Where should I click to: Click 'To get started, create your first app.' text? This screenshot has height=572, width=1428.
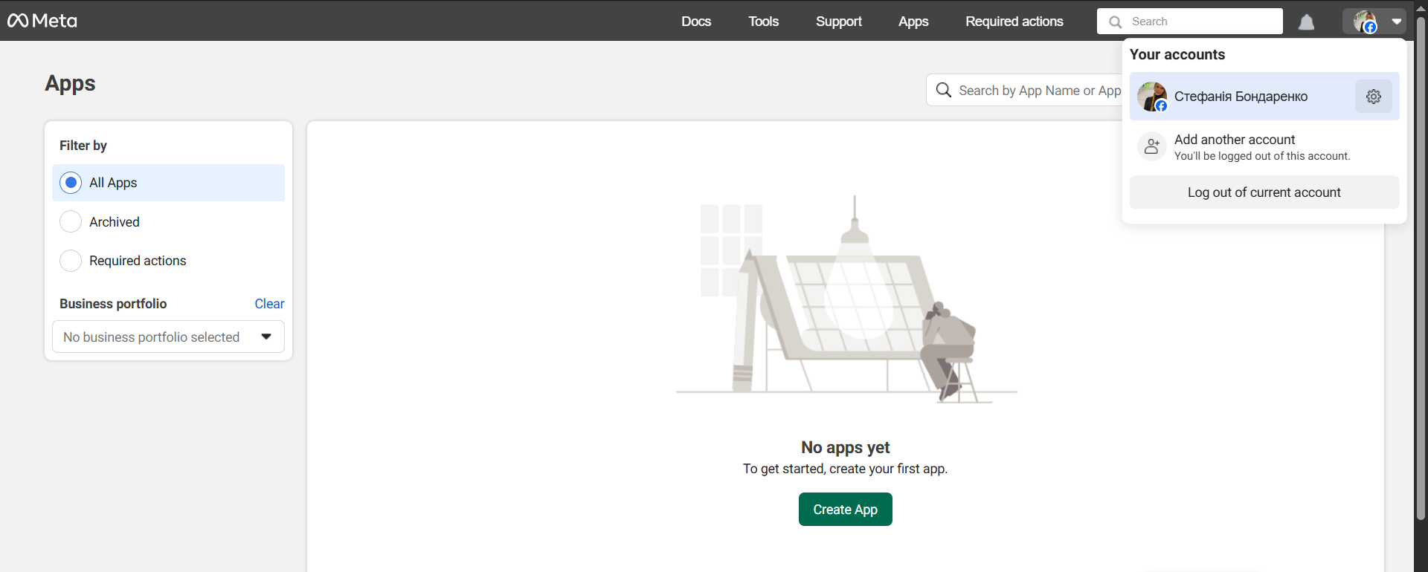[x=845, y=469]
